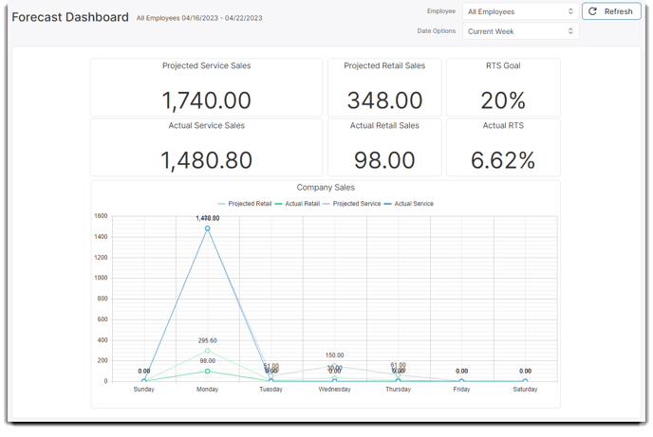Viewport: 653px width, 437px height.
Task: Click the Tuesday axis label
Action: point(271,390)
